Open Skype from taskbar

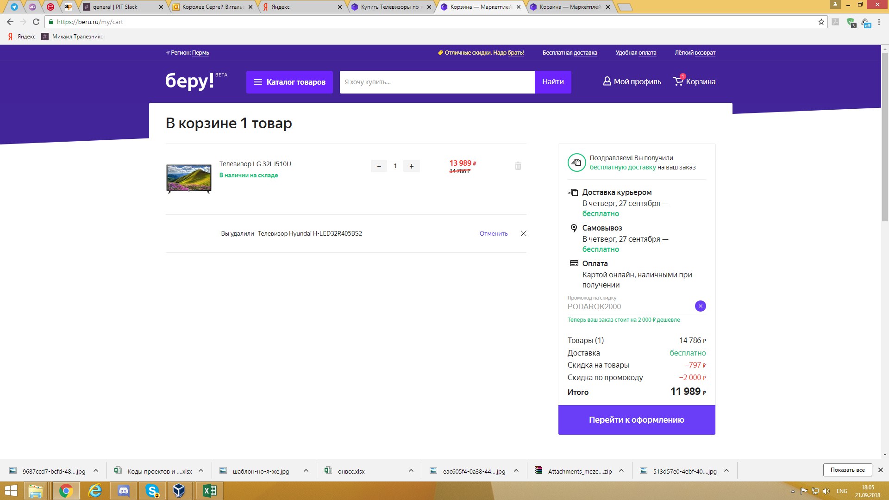click(x=152, y=491)
